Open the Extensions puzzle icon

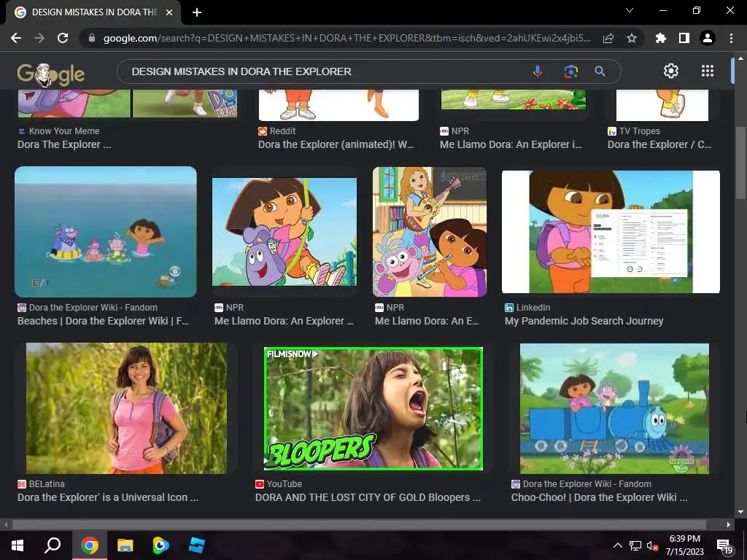pos(661,38)
